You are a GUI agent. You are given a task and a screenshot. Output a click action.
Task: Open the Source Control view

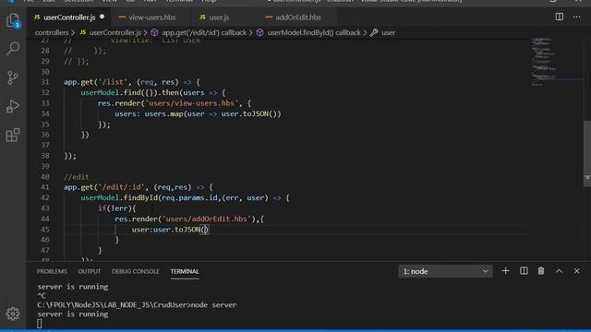[x=13, y=77]
